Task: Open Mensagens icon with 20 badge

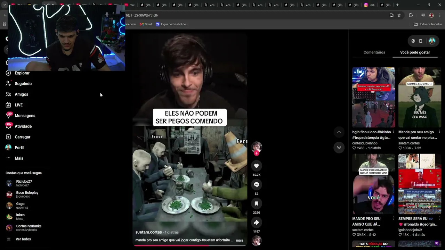Action: tap(8, 116)
